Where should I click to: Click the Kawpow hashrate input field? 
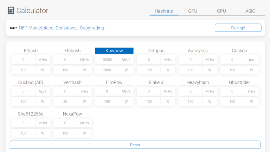[x=107, y=60]
